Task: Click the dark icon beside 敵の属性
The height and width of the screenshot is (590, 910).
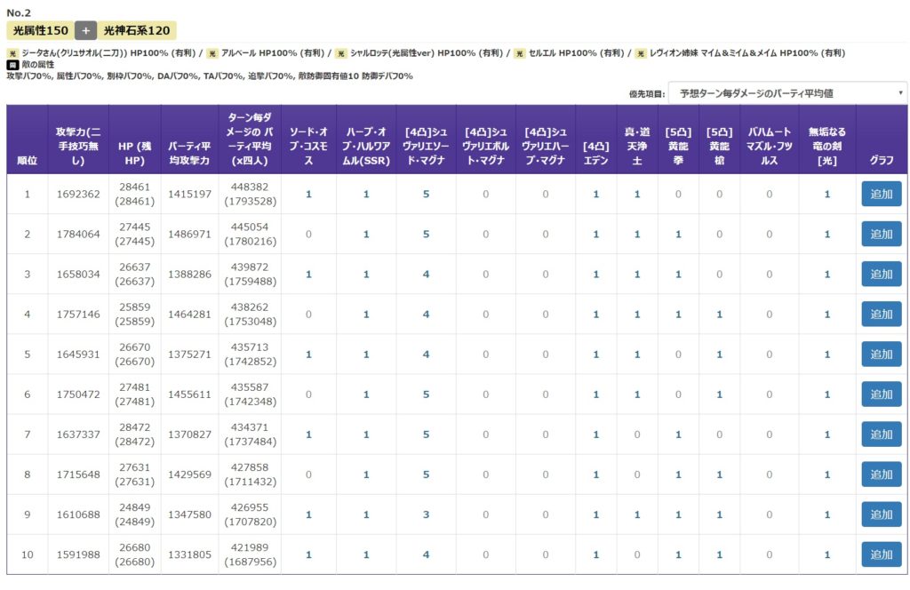Action: pos(12,65)
